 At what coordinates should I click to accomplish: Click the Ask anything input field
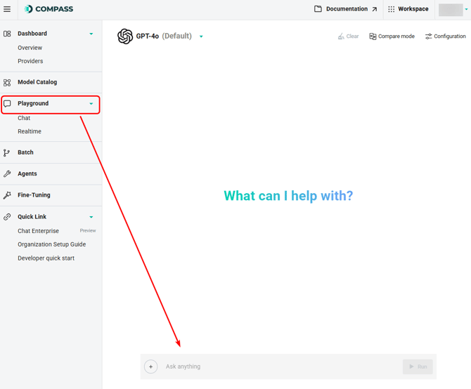tap(281, 367)
